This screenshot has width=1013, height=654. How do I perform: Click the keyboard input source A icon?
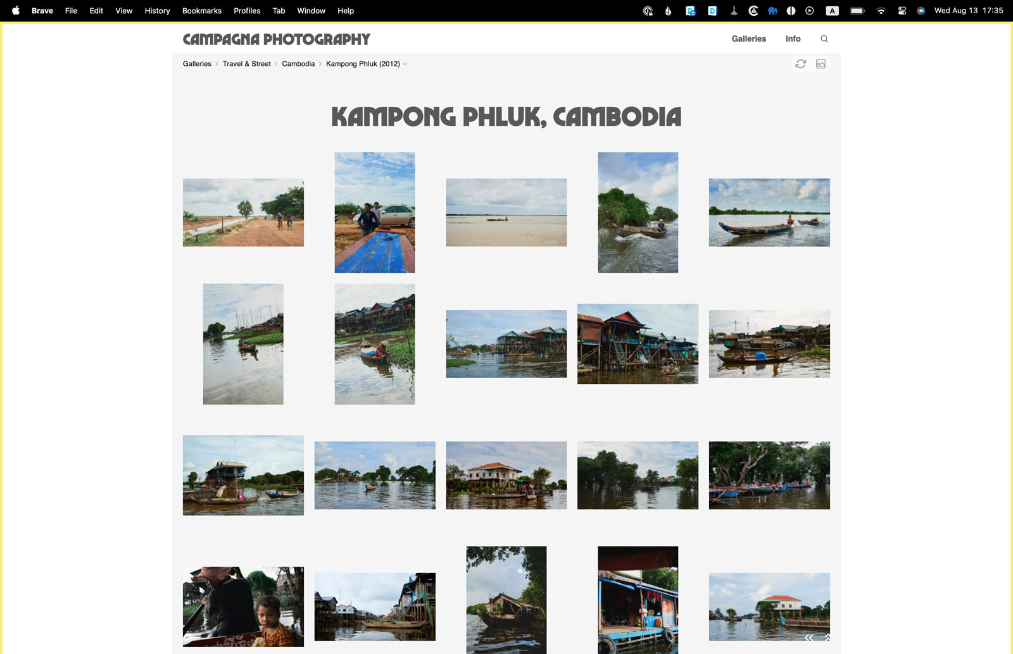point(833,11)
